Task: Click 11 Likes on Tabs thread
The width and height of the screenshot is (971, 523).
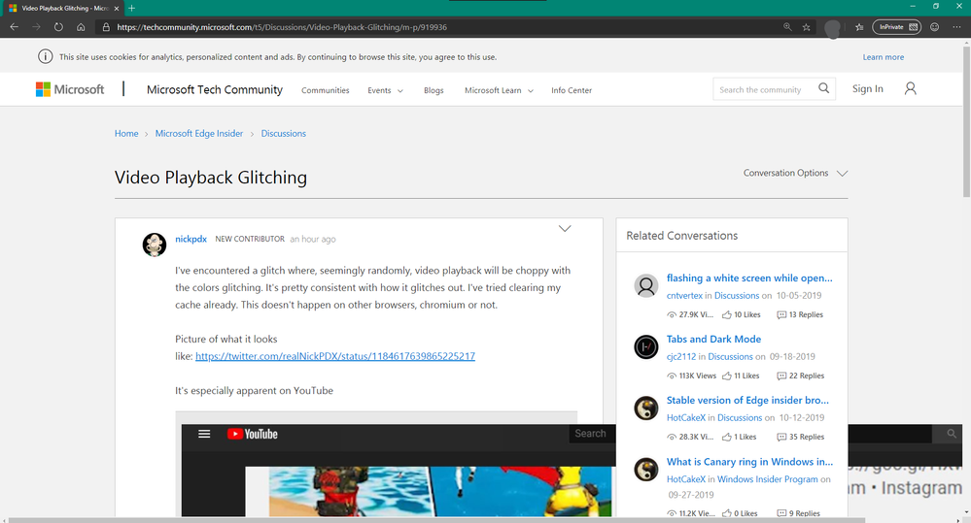Action: 740,376
